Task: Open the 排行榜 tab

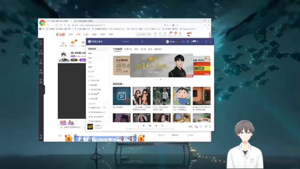Action: pos(143,49)
